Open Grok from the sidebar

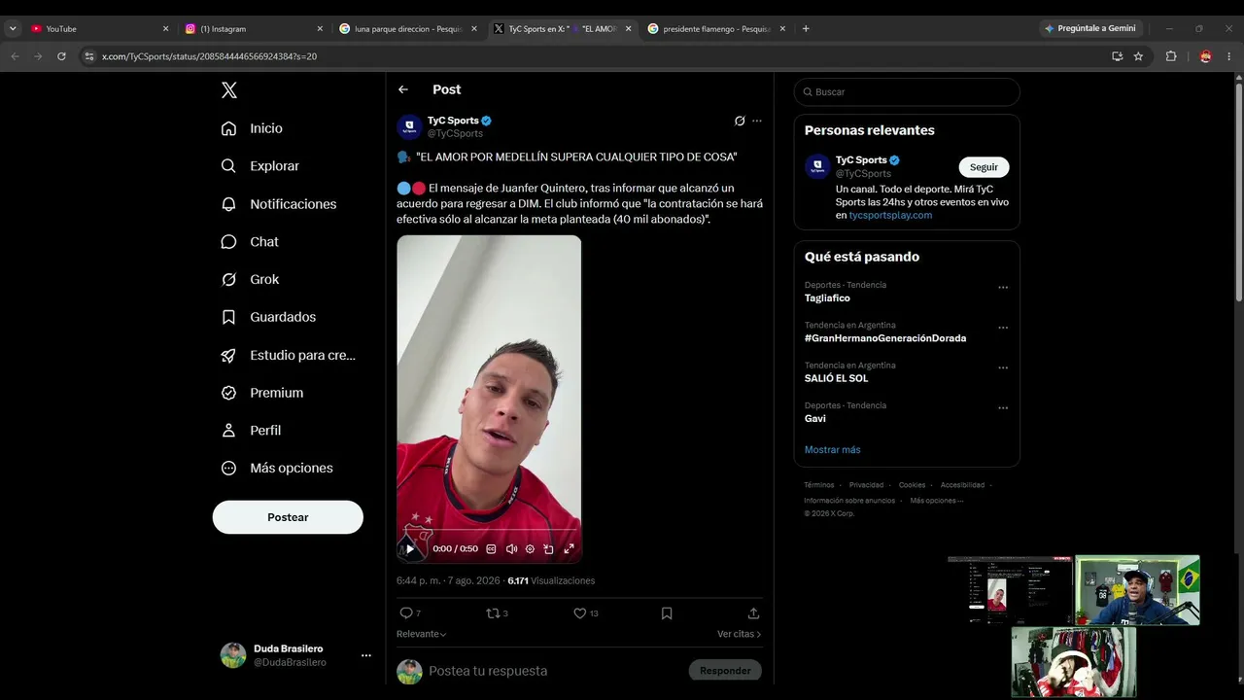point(250,279)
